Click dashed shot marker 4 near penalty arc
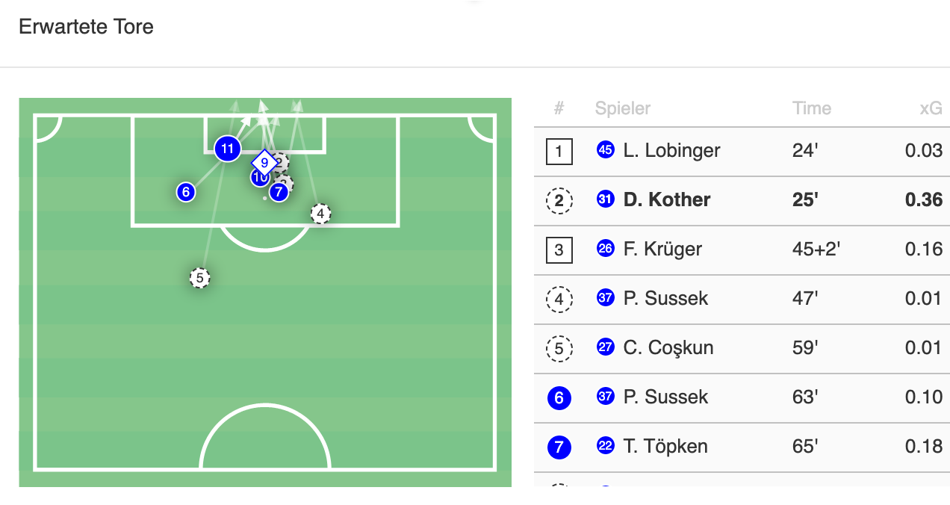950x505 pixels. 320,214
